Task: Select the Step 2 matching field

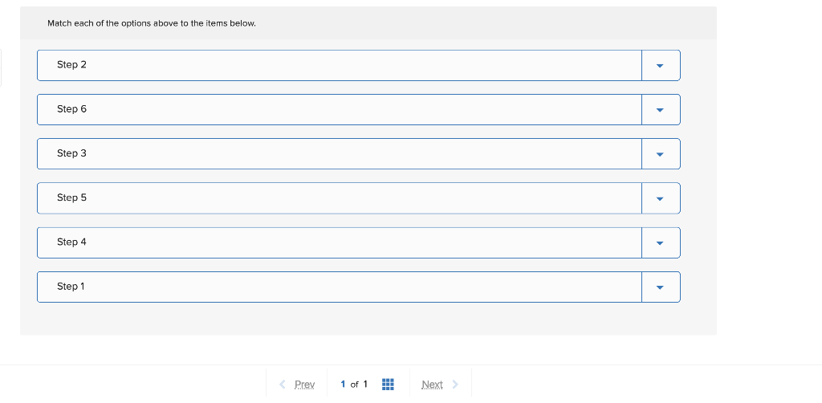Action: pos(339,65)
